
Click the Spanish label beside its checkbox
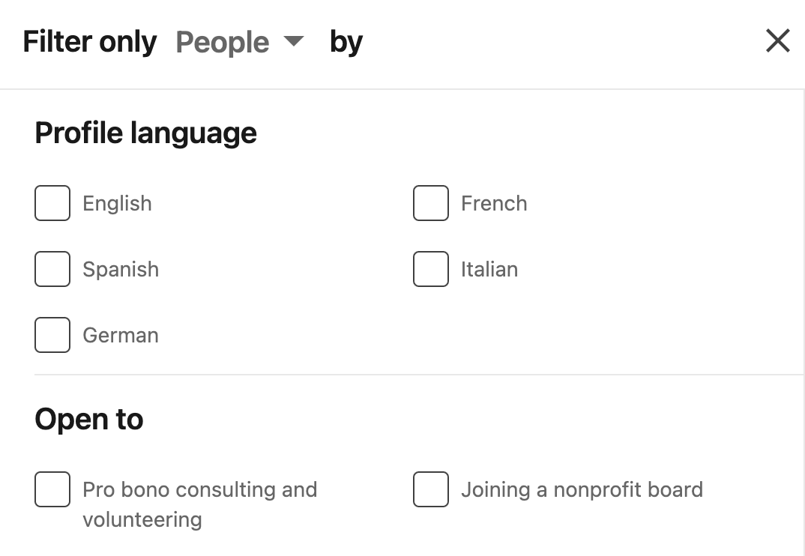[121, 269]
